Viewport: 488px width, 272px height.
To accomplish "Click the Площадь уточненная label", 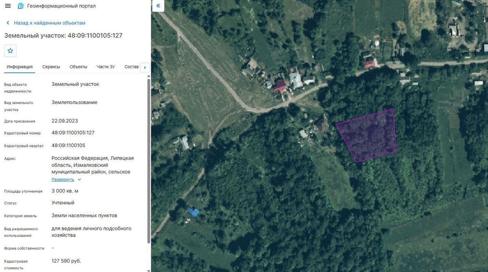I will (x=23, y=191).
